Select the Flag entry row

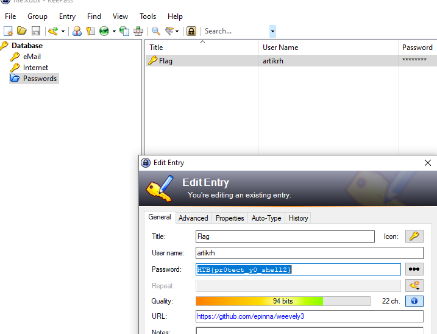click(x=291, y=61)
